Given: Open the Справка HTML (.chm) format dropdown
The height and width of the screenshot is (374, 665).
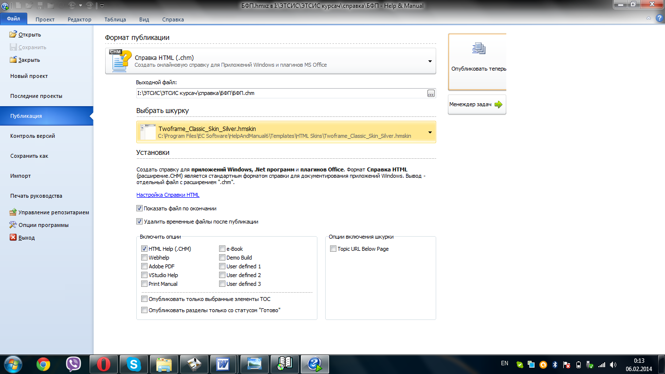Looking at the screenshot, I should [271, 61].
